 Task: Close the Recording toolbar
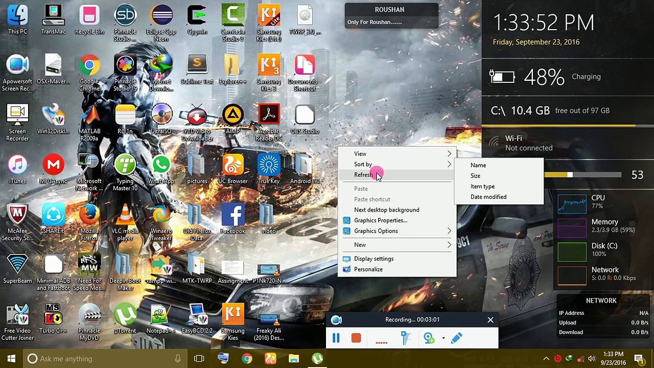[491, 320]
